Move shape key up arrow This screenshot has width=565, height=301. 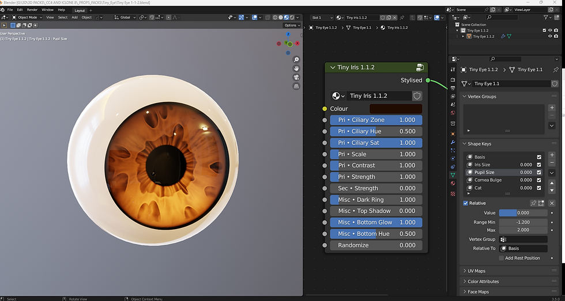pyautogui.click(x=552, y=183)
